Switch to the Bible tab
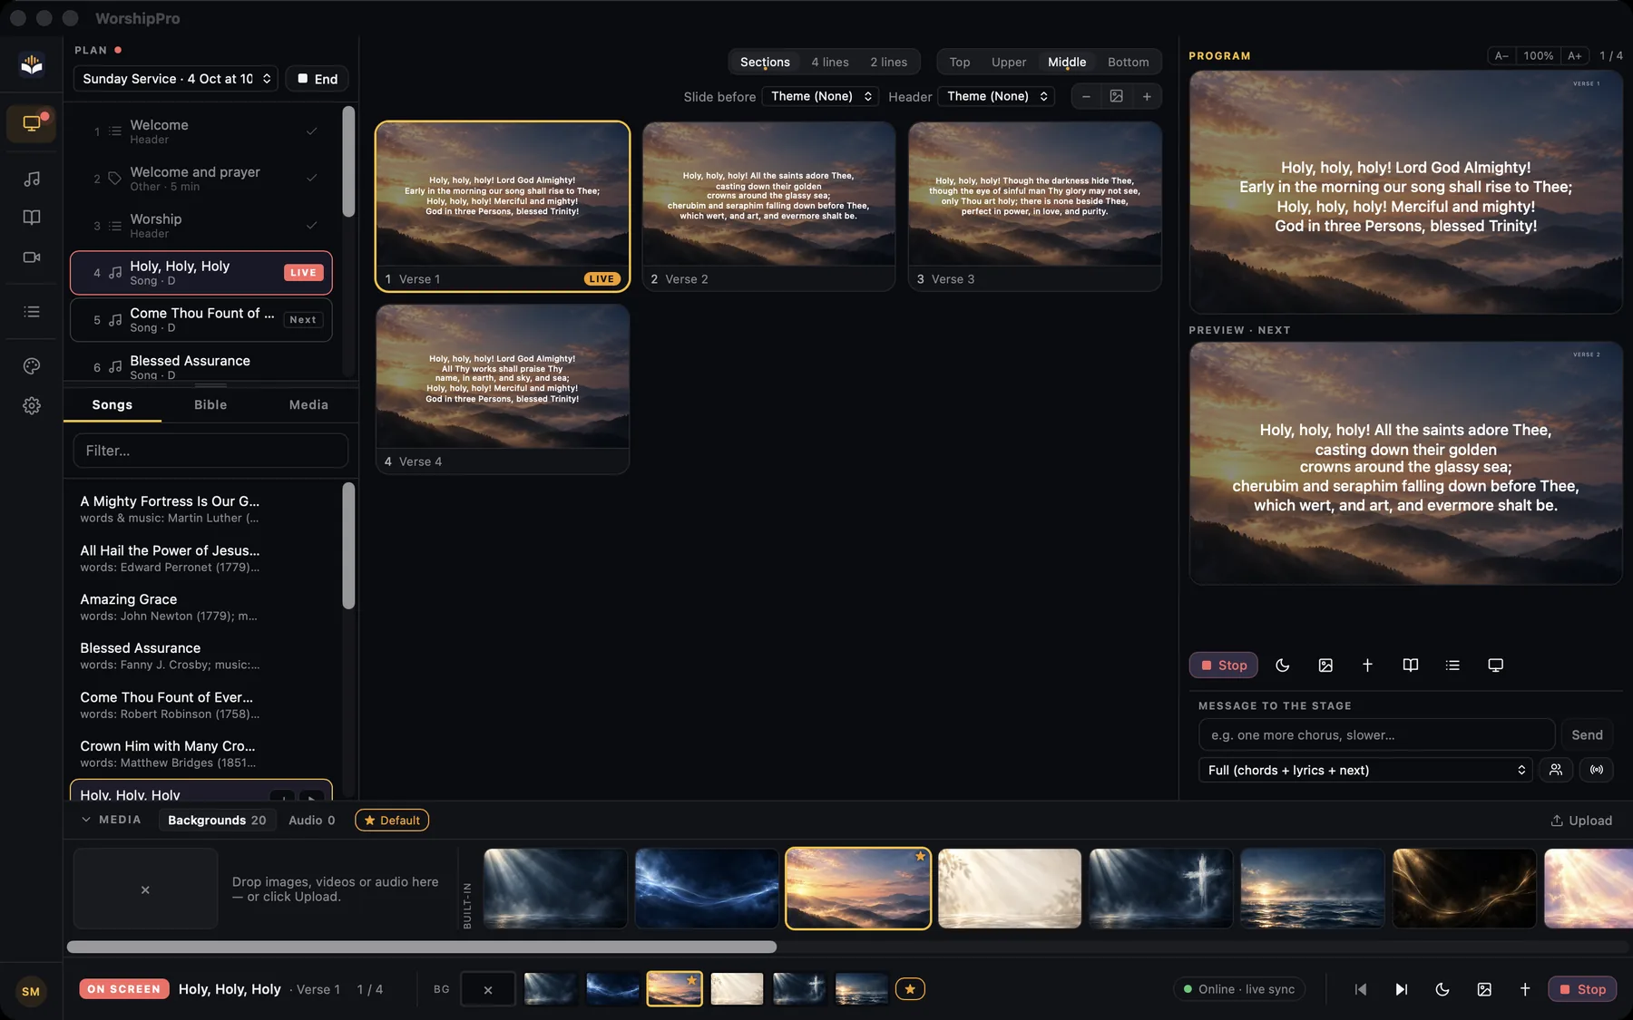The height and width of the screenshot is (1020, 1633). coord(210,404)
